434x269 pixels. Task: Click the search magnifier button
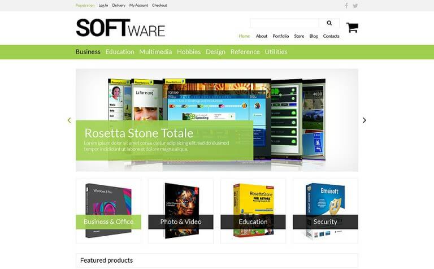click(x=329, y=23)
